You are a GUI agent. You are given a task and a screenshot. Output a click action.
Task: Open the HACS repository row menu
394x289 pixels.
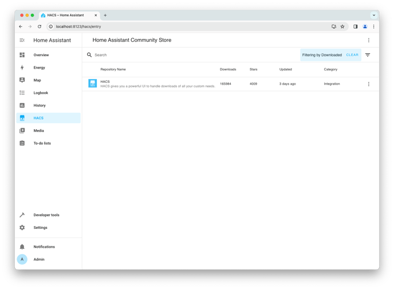click(x=369, y=84)
